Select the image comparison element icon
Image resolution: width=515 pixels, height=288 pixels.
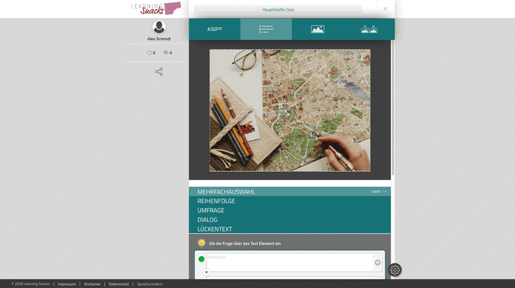click(369, 29)
